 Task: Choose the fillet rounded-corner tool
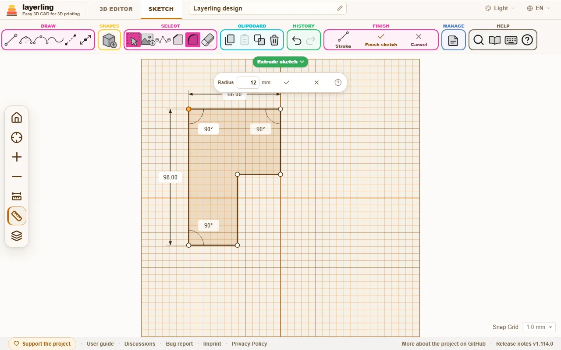coord(193,40)
